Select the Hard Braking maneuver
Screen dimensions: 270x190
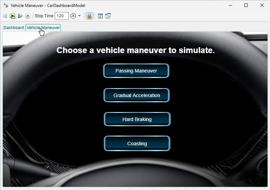point(137,119)
